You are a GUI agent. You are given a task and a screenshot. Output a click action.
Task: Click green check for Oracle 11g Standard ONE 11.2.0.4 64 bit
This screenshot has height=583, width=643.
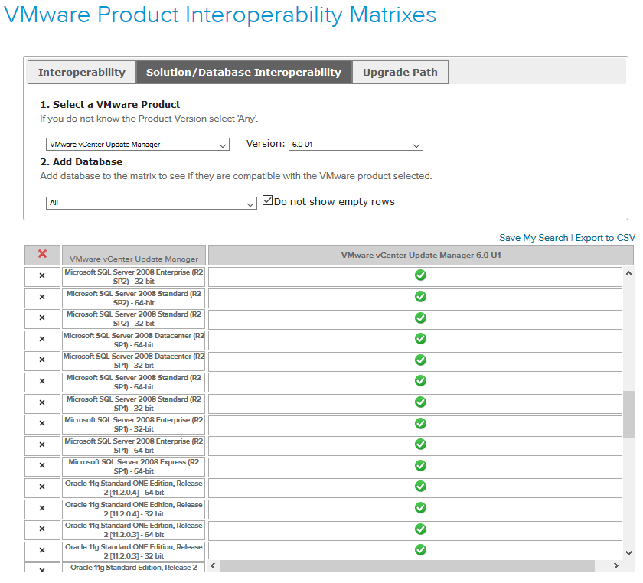pyautogui.click(x=420, y=487)
